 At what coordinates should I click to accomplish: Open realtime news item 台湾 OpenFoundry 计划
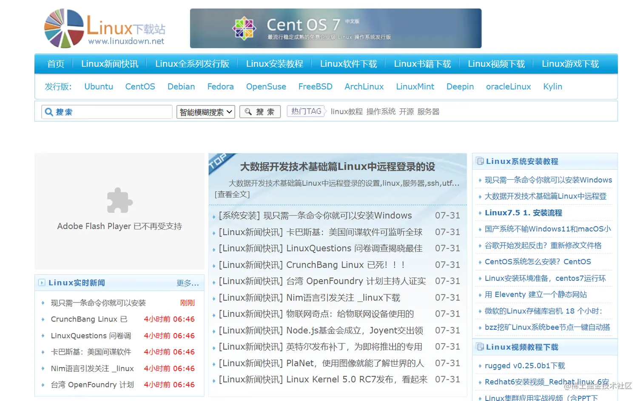[x=92, y=385]
